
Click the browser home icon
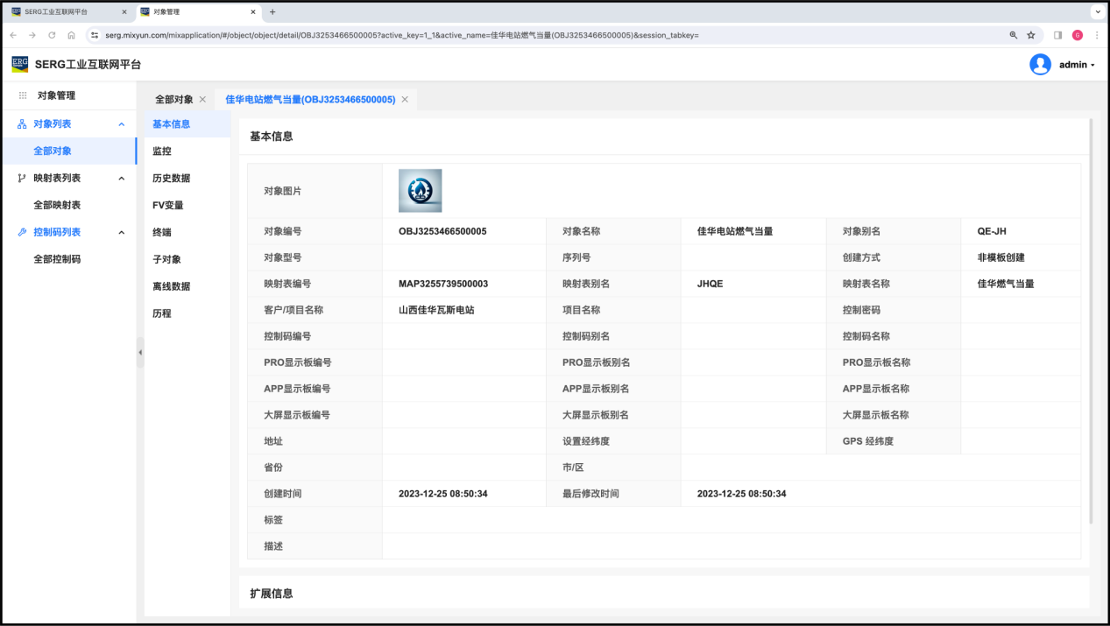pyautogui.click(x=71, y=35)
